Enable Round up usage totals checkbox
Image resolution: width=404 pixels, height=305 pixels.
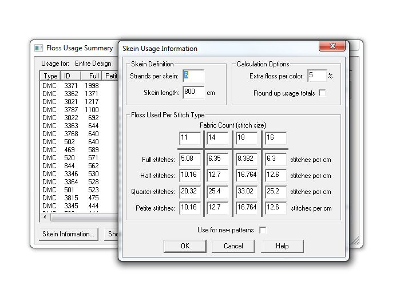[x=322, y=93]
